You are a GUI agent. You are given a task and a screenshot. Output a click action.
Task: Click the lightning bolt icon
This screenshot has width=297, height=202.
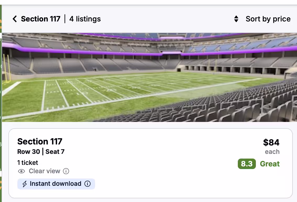tap(24, 184)
